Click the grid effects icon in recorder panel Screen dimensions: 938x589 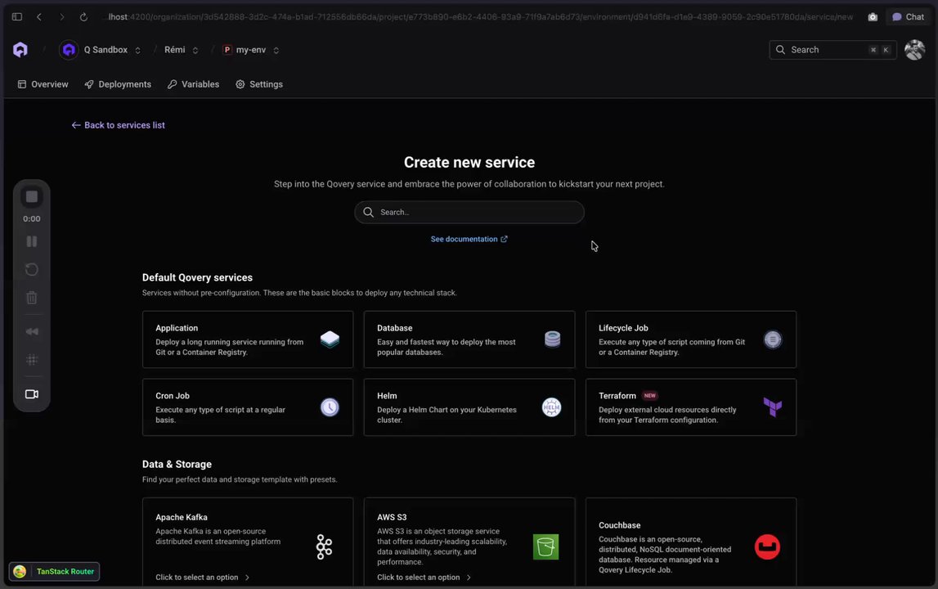pyautogui.click(x=32, y=360)
